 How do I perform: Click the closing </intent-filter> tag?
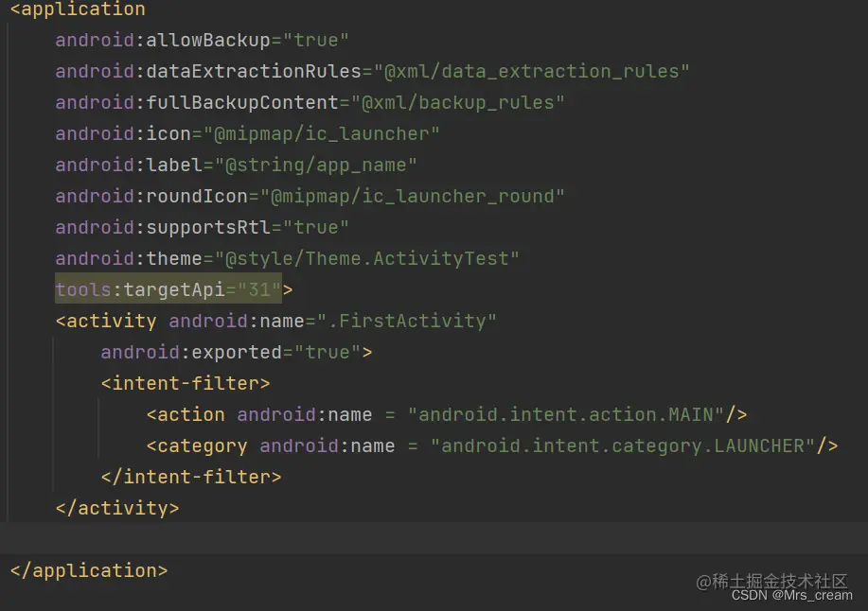click(x=191, y=478)
